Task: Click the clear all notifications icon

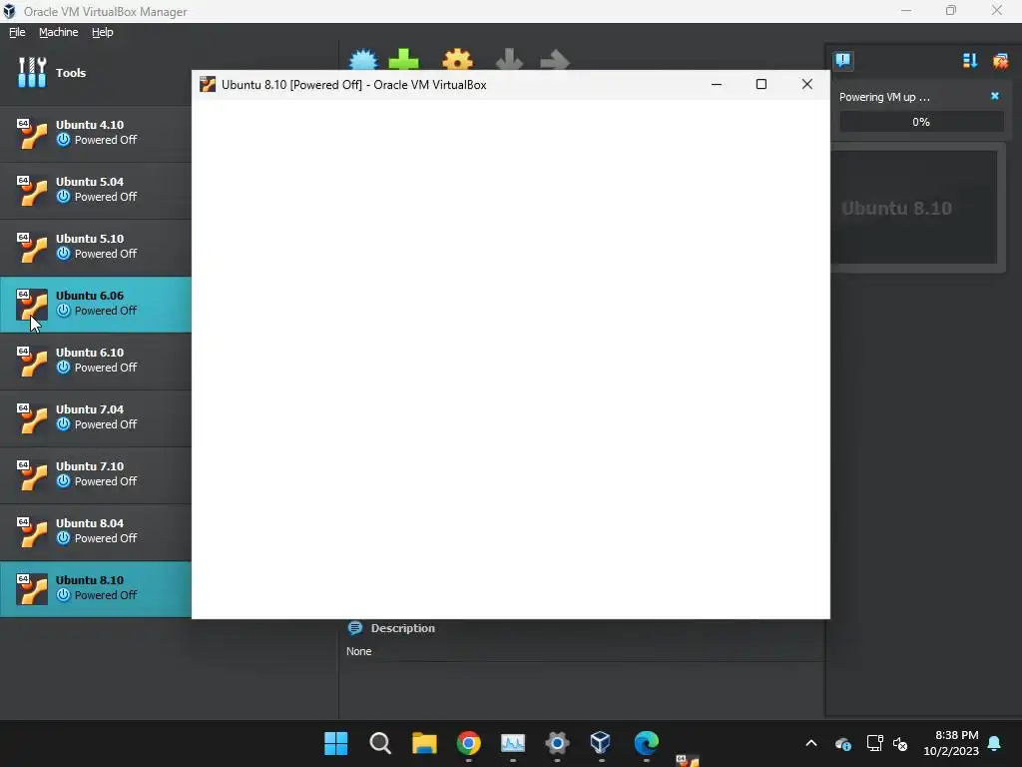Action: (1000, 61)
